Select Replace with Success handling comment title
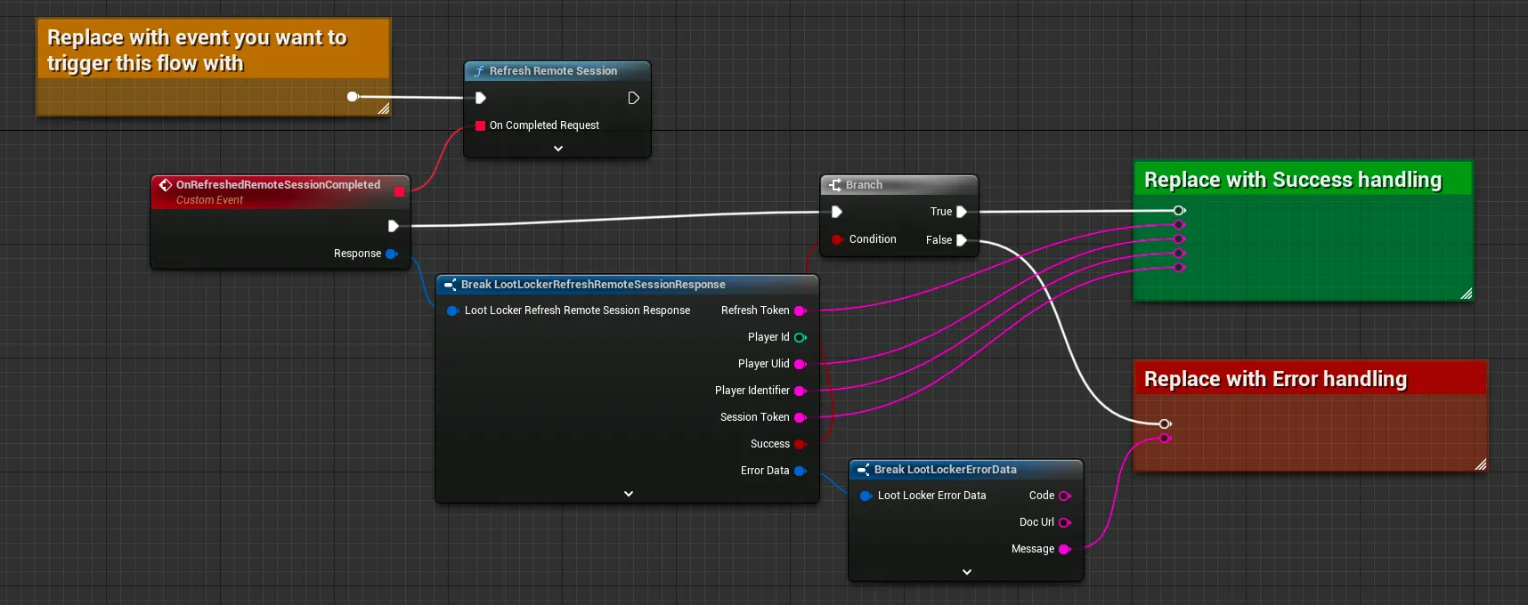1528x605 pixels. (x=1293, y=180)
